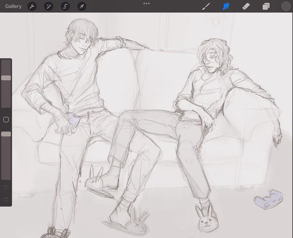
Task: Open the color picker circle
Action: (286, 6)
